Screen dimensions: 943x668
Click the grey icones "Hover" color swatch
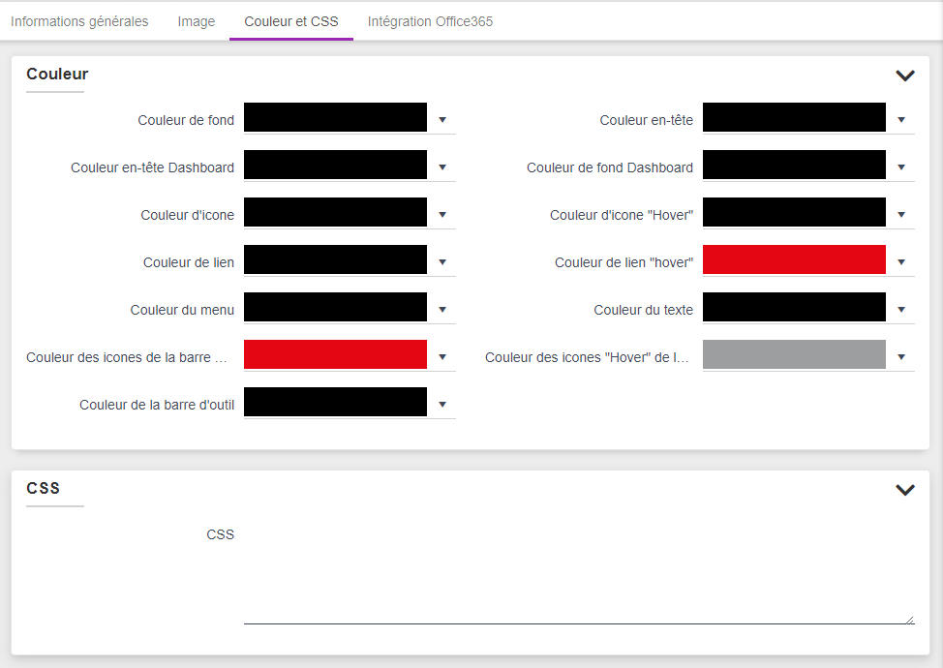[x=794, y=355]
